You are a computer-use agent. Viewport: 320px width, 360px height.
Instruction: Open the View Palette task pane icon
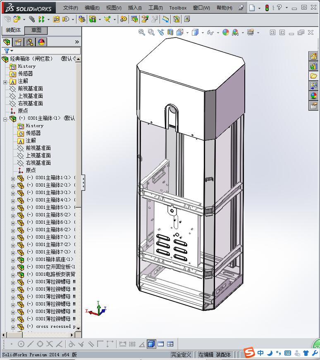[x=314, y=86]
